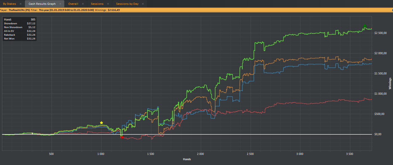Image resolution: width=393 pixels, height=165 pixels.
Task: Click the Non Showdown legend entry
Action: [x=13, y=27]
